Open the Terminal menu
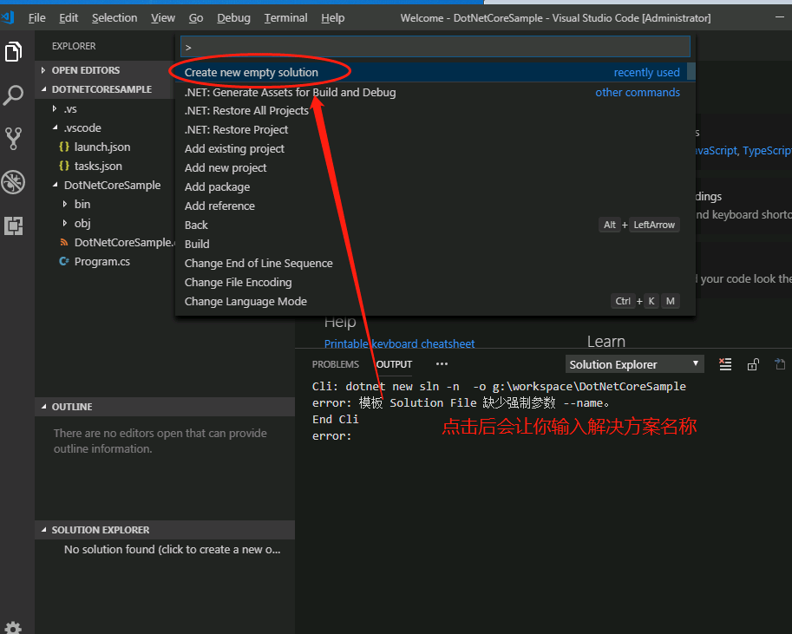 (x=286, y=17)
